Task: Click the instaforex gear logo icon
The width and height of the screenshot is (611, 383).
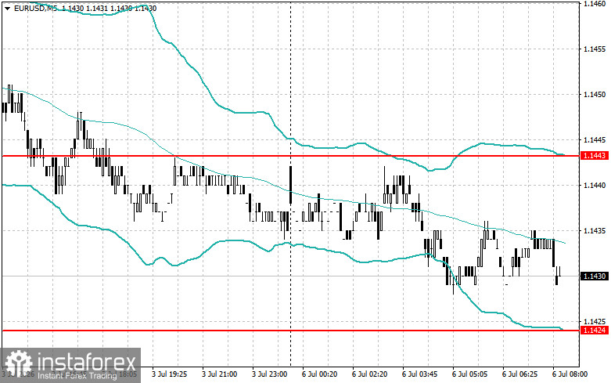Action: (18, 363)
